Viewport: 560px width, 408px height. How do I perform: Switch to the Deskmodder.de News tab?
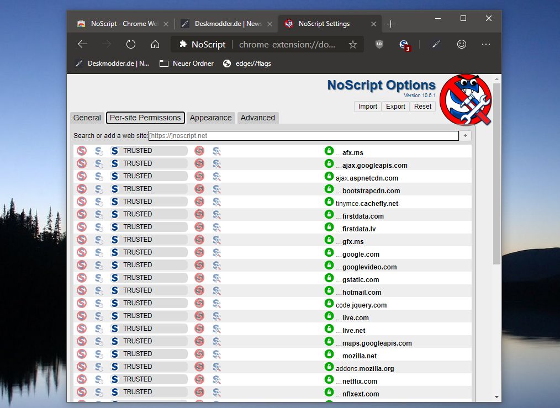click(x=226, y=24)
